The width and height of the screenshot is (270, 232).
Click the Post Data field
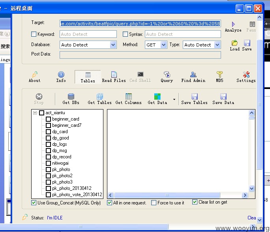click(x=140, y=55)
